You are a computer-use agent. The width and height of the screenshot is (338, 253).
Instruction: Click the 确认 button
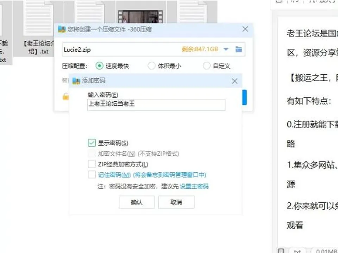click(x=137, y=202)
